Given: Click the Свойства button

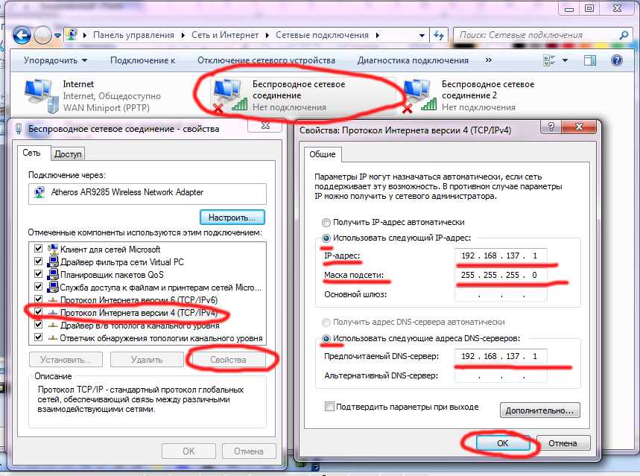Looking at the screenshot, I should click(x=228, y=360).
